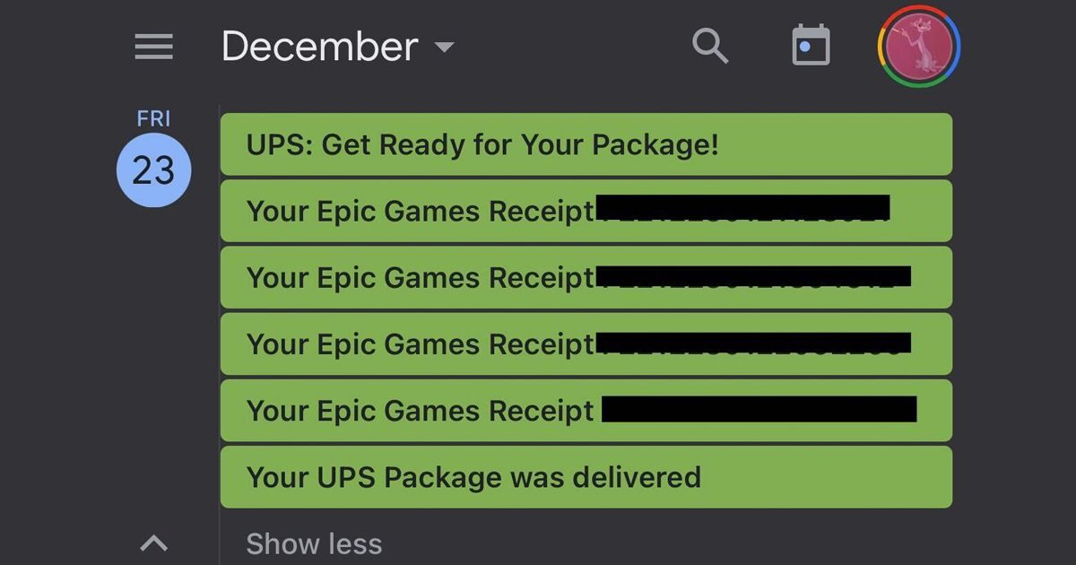This screenshot has width=1076, height=565.
Task: Click Show less to collapse events
Action: point(314,543)
